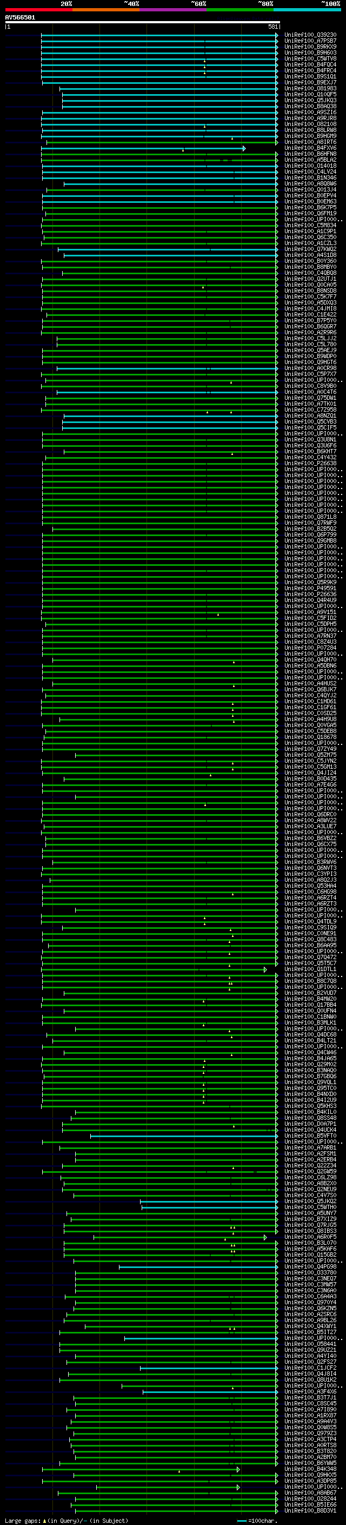Open hit UniRef100_B4FQC4
346x1525 pixels.
pos(310,64)
